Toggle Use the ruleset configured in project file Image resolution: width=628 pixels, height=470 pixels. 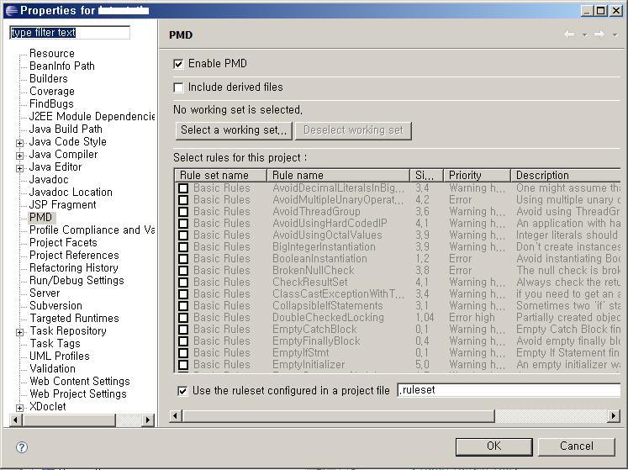pos(182,391)
